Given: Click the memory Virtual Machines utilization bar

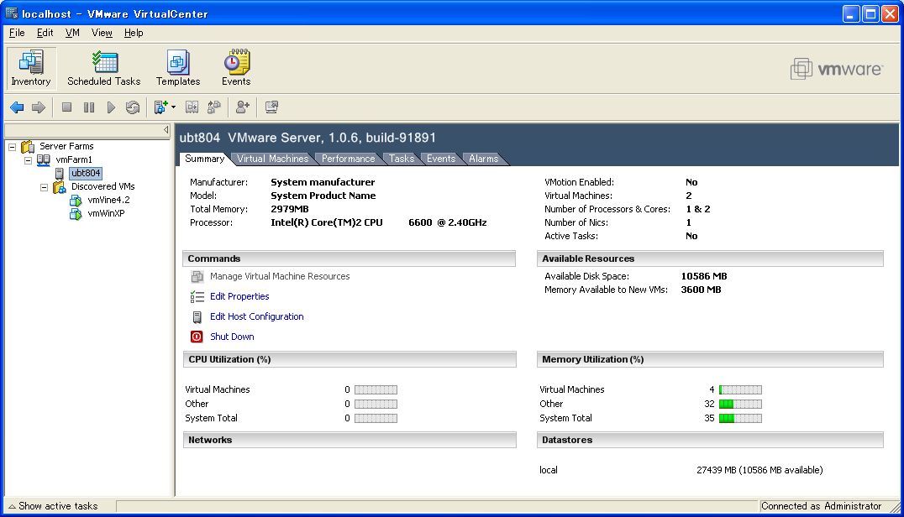Looking at the screenshot, I should click(740, 389).
